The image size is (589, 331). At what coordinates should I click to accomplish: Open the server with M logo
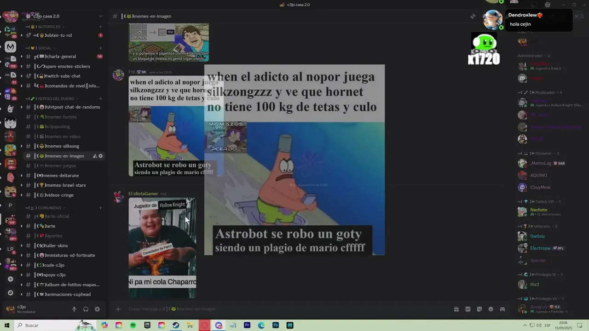pos(11,46)
